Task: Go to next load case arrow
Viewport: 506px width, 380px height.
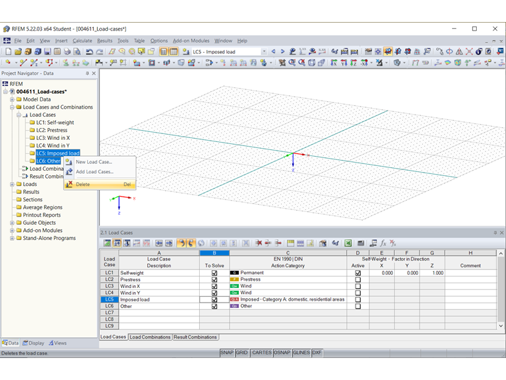Action: tap(282, 51)
